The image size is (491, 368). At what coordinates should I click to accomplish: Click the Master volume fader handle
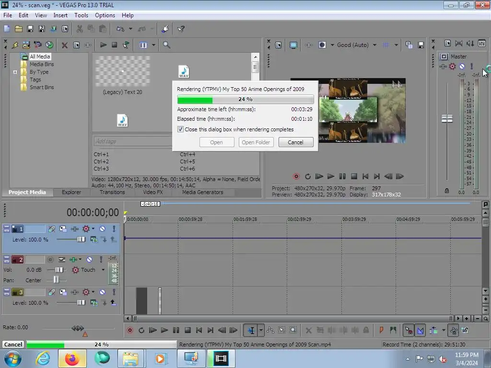pyautogui.click(x=447, y=119)
